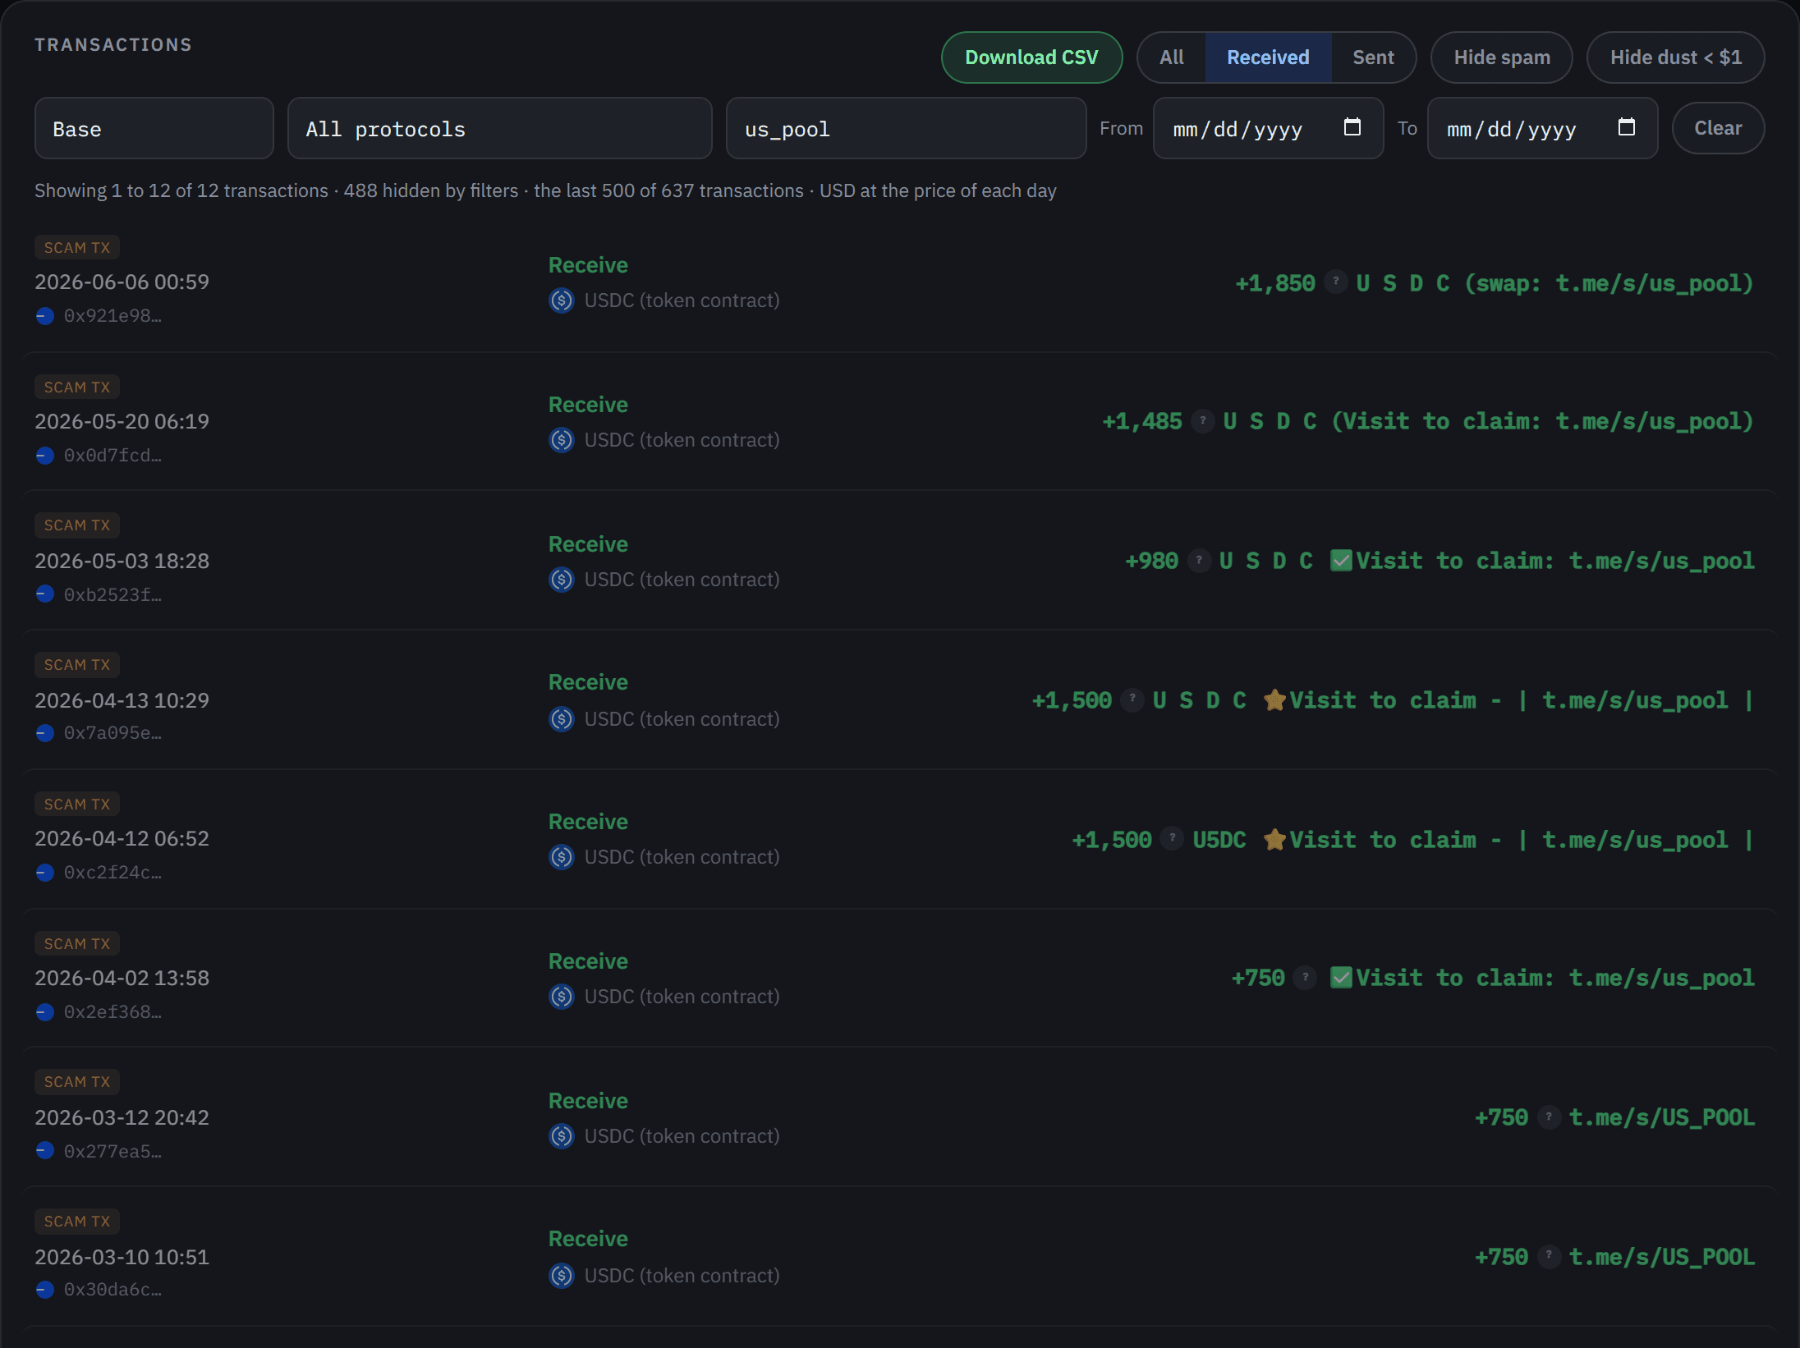1800x1348 pixels.
Task: Focus the us_pool search field
Action: tap(906, 129)
